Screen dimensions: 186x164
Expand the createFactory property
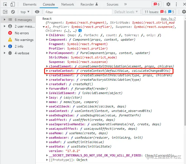point(47,80)
